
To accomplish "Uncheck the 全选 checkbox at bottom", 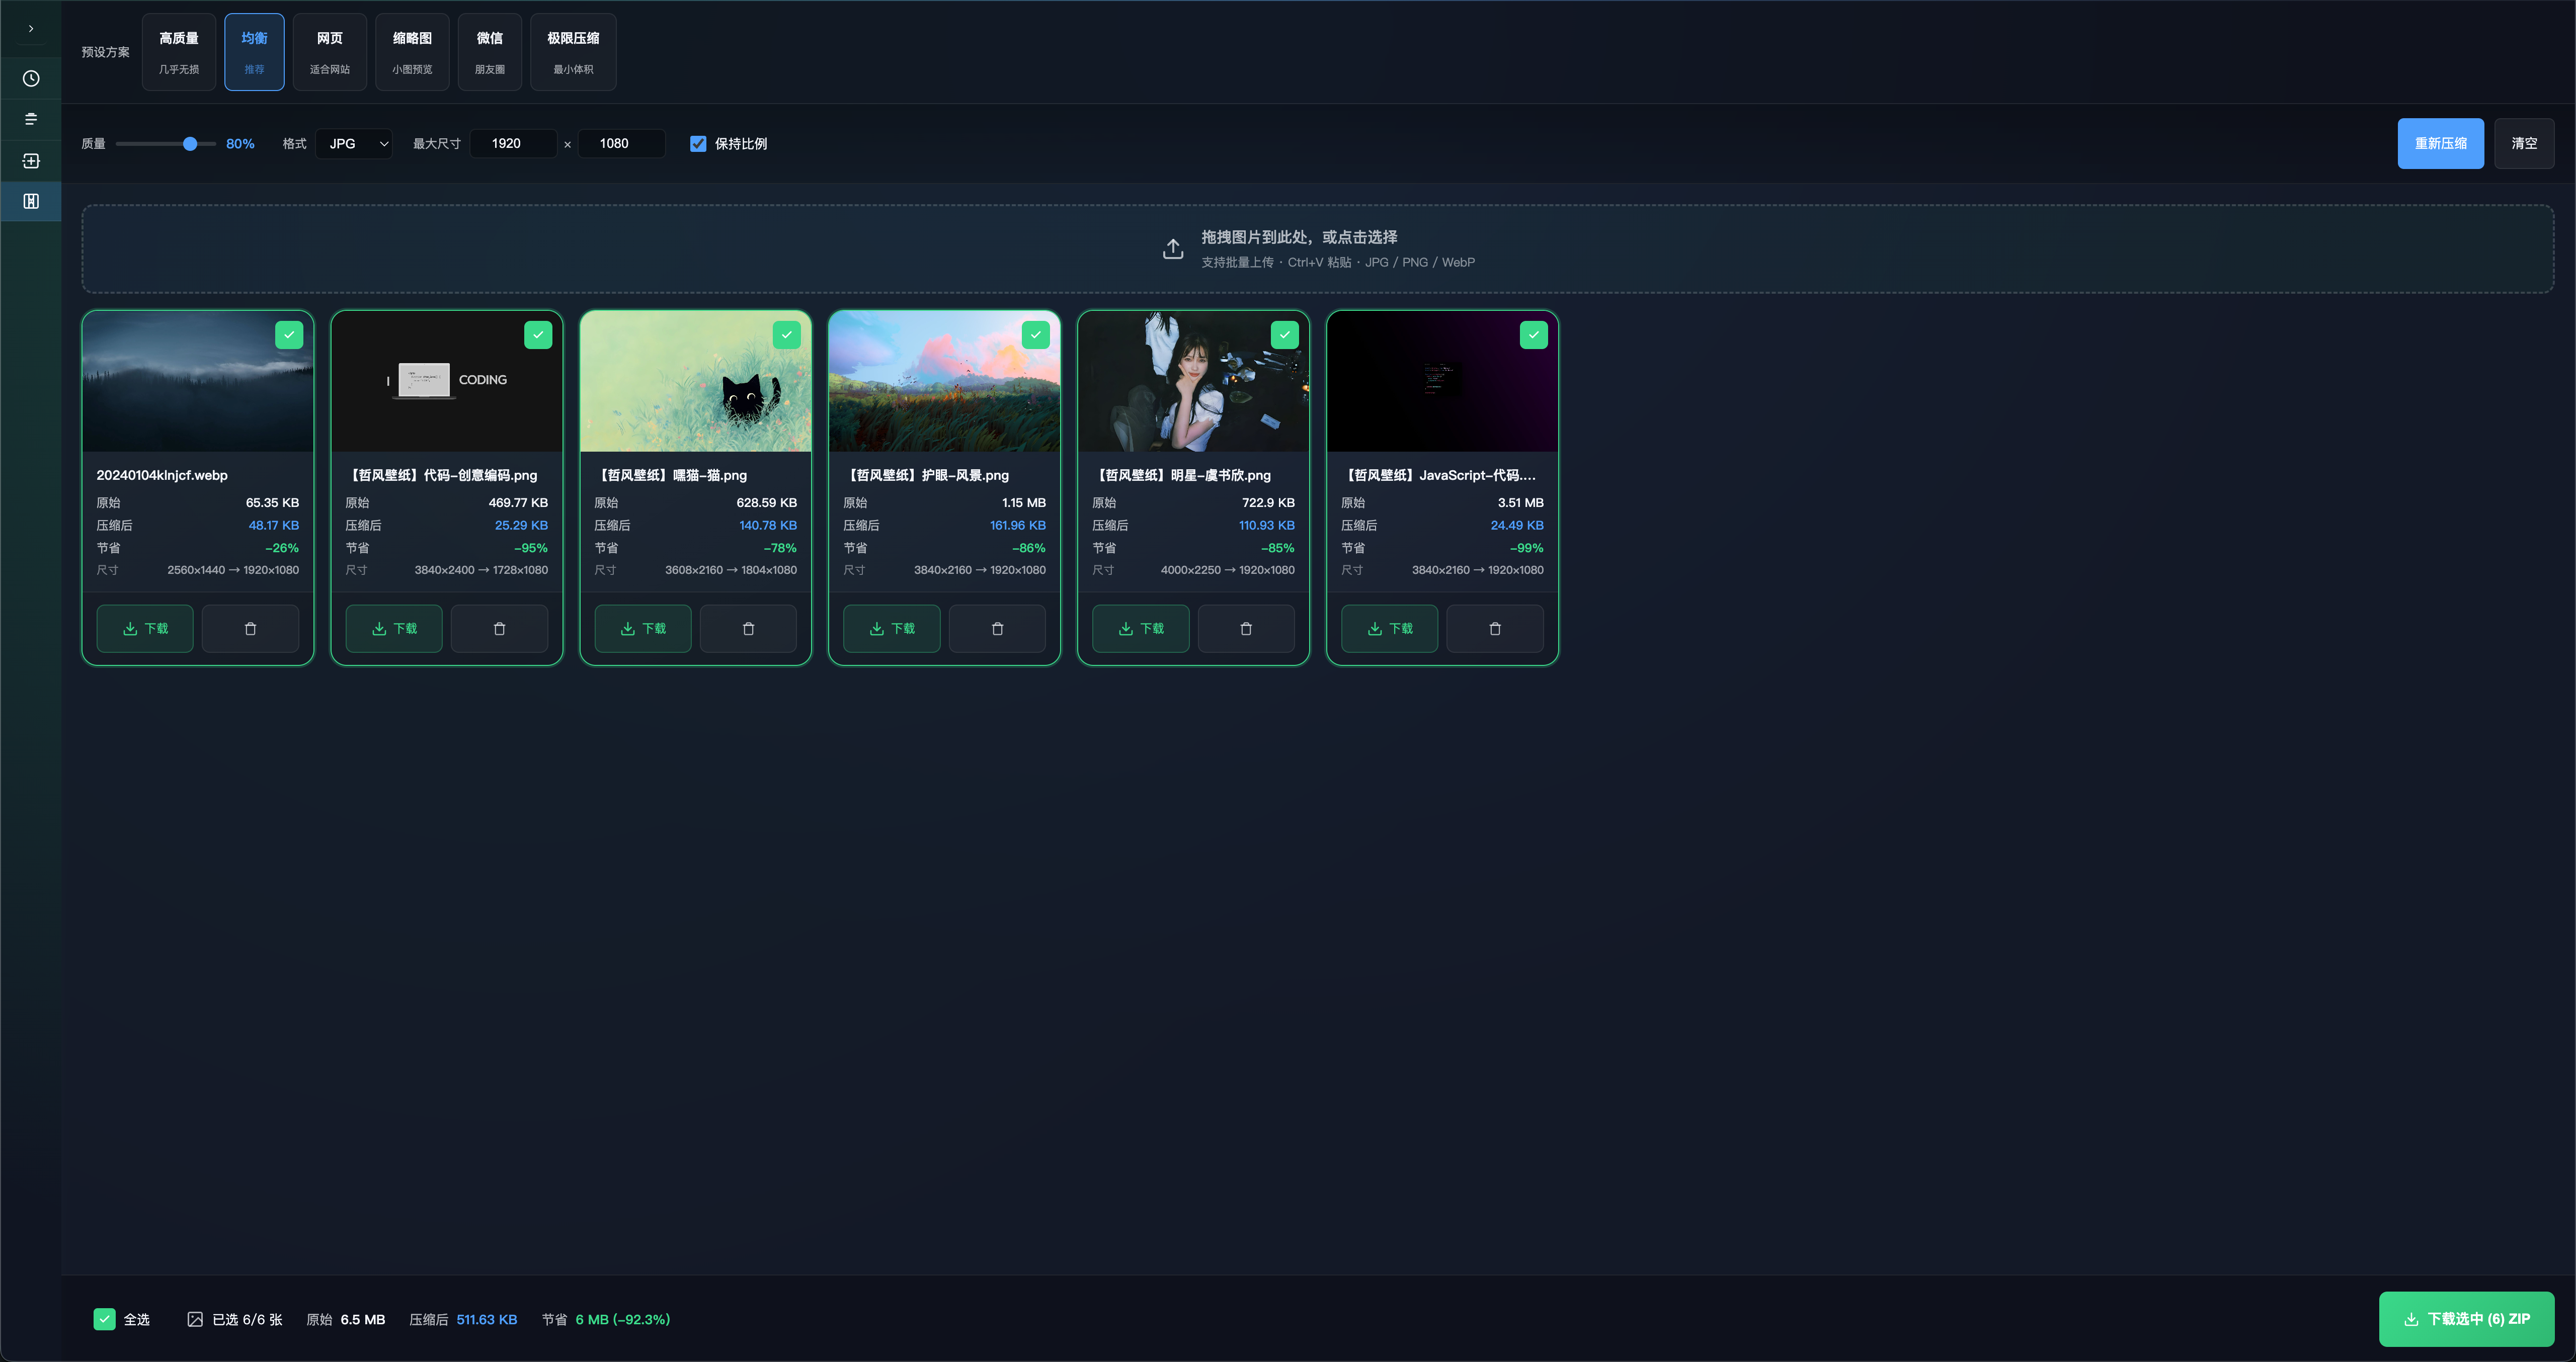I will click(105, 1319).
